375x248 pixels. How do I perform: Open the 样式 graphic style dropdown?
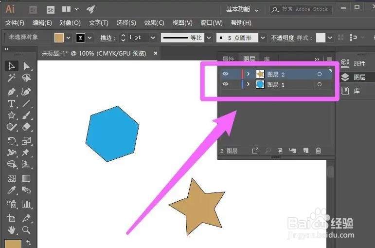coord(330,38)
